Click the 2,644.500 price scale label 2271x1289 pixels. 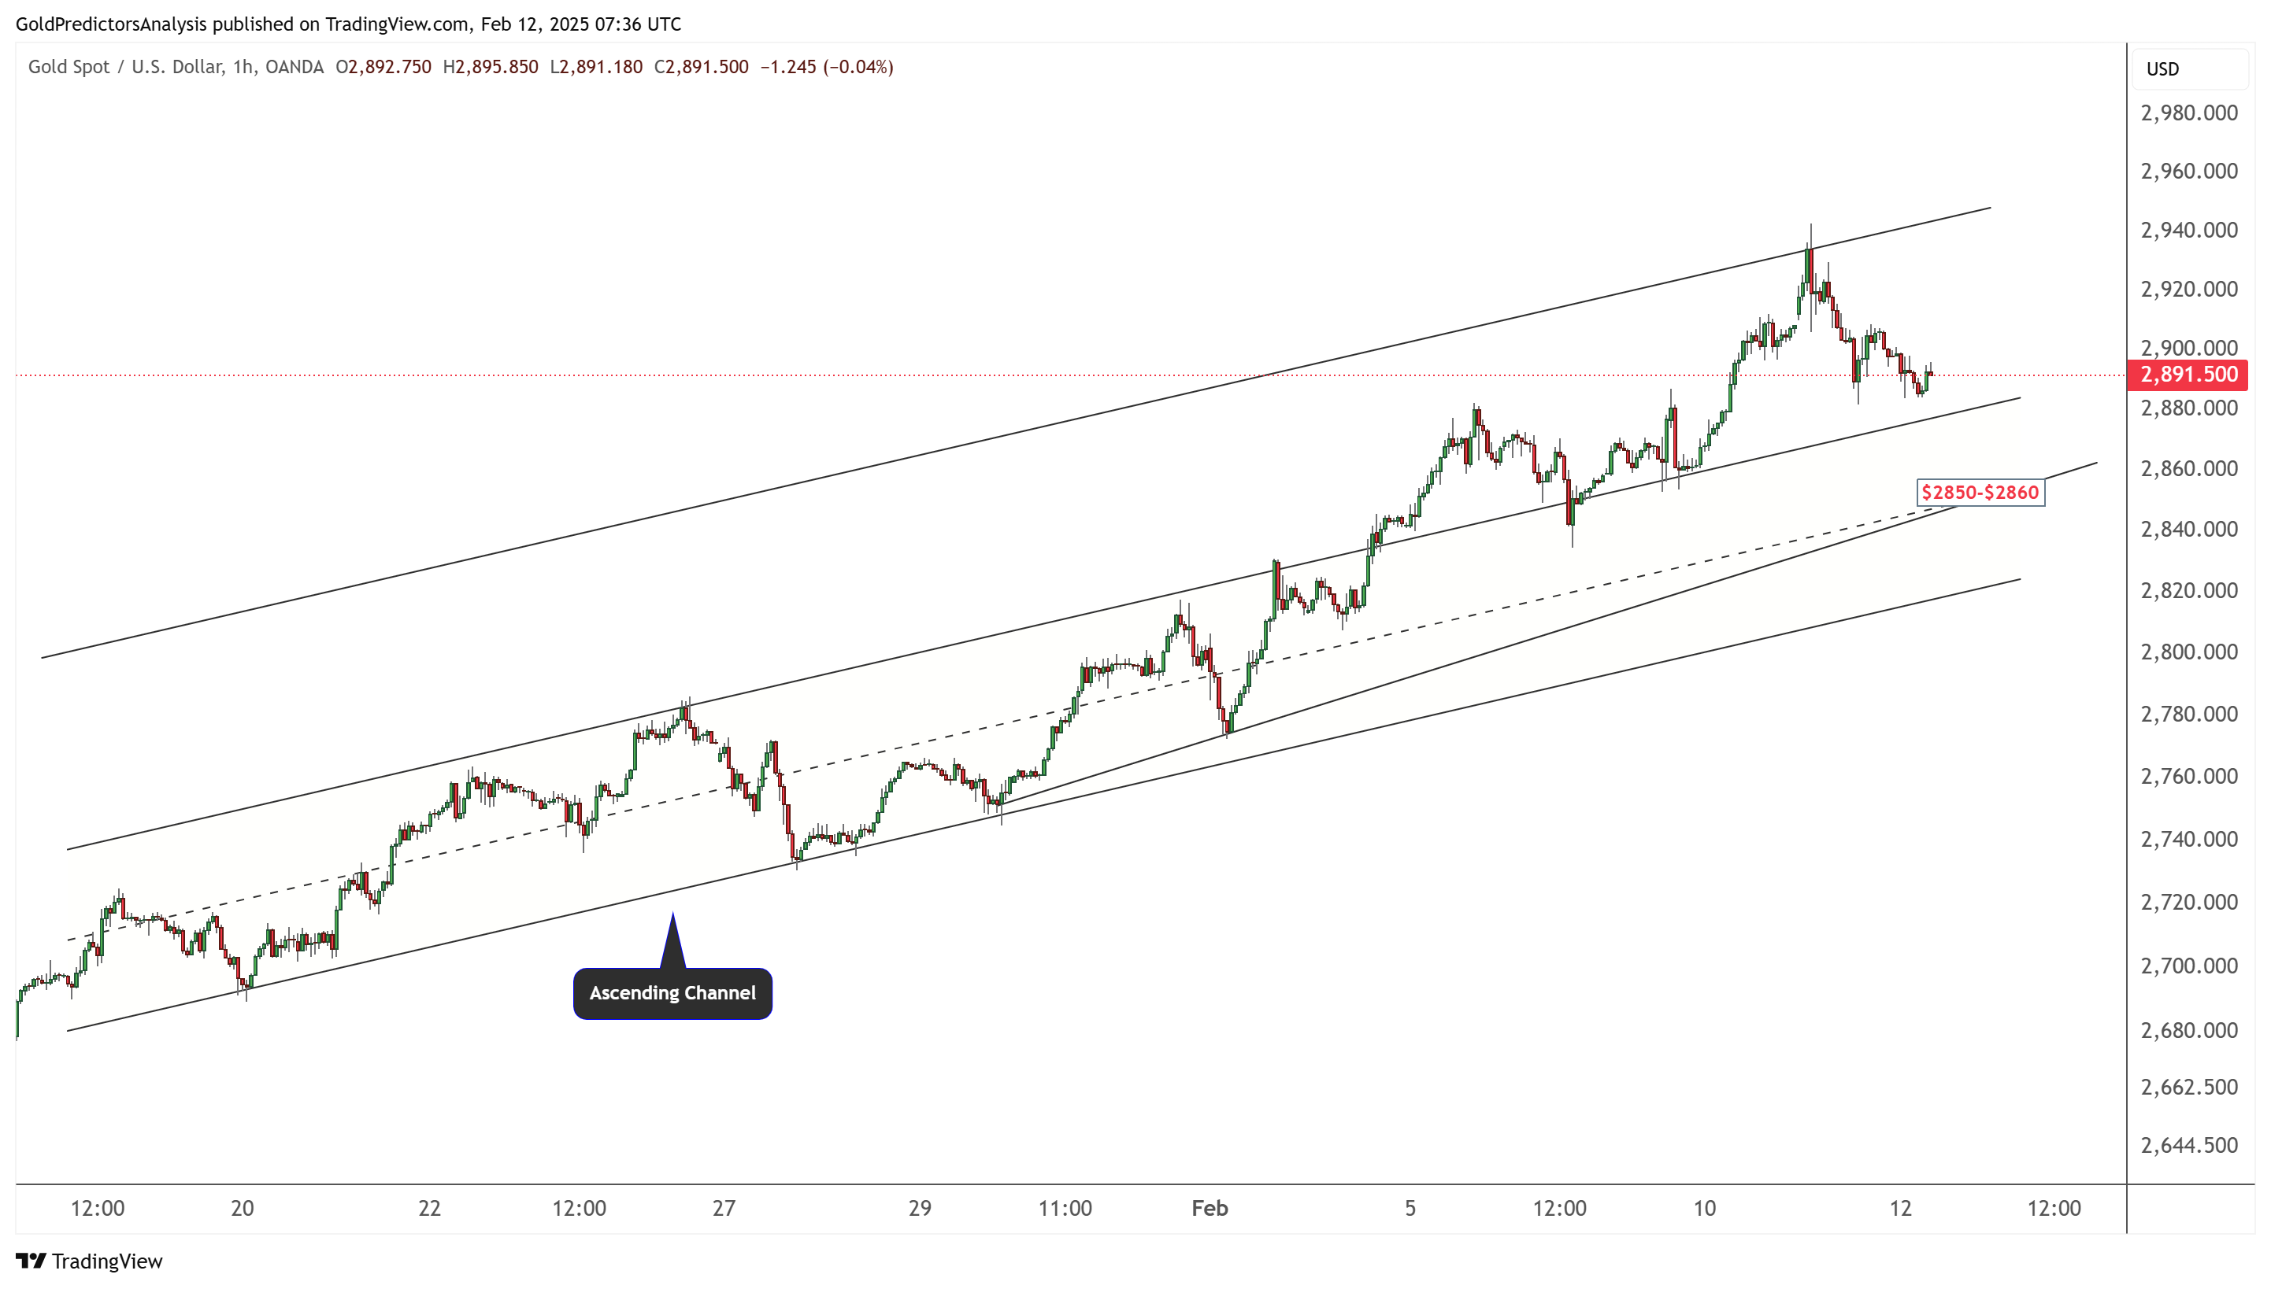click(x=2188, y=1146)
